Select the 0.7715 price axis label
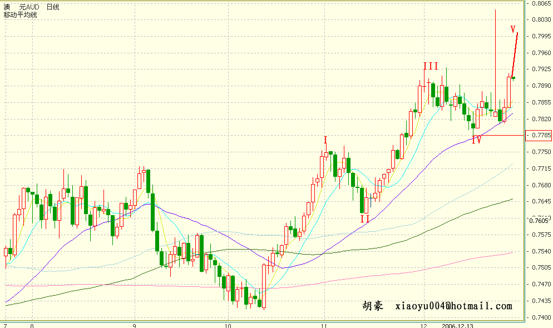 (x=541, y=168)
